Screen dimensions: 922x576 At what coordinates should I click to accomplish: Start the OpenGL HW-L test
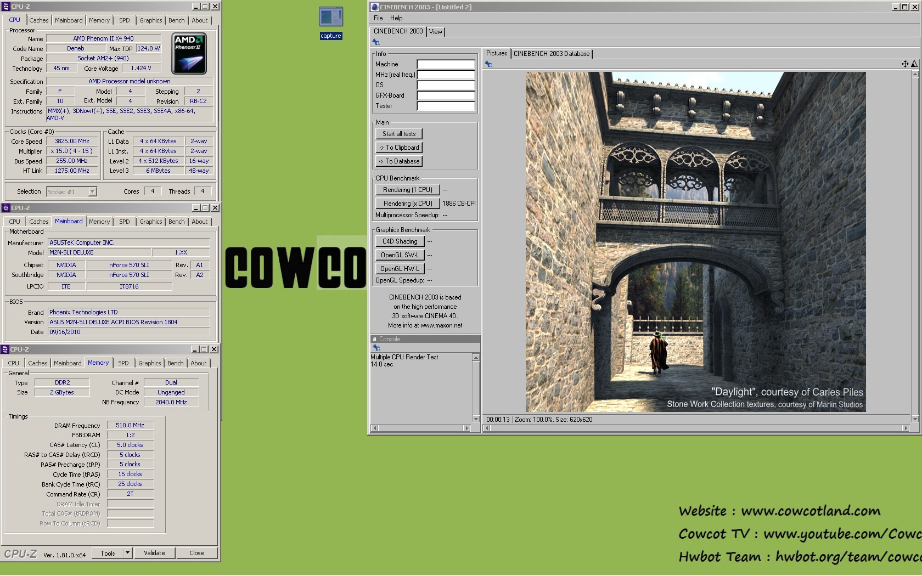400,269
